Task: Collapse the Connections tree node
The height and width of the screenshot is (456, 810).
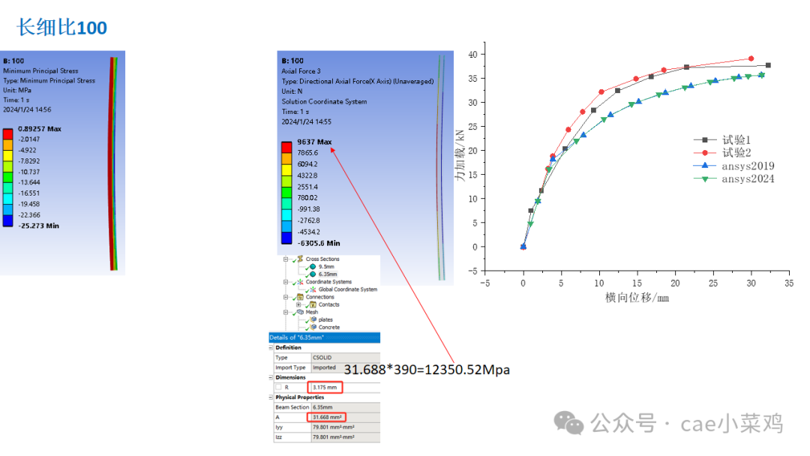Action: click(x=286, y=297)
